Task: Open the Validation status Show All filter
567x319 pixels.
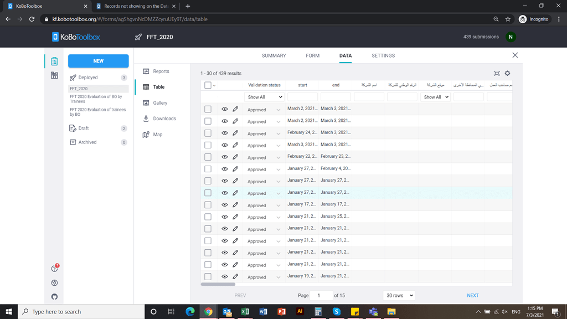Action: click(264, 96)
